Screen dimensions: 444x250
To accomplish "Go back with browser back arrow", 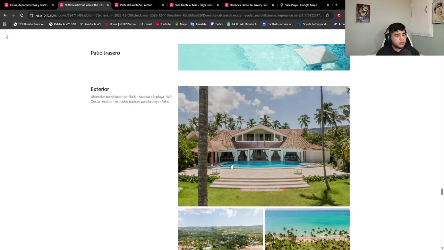I will (5, 15).
